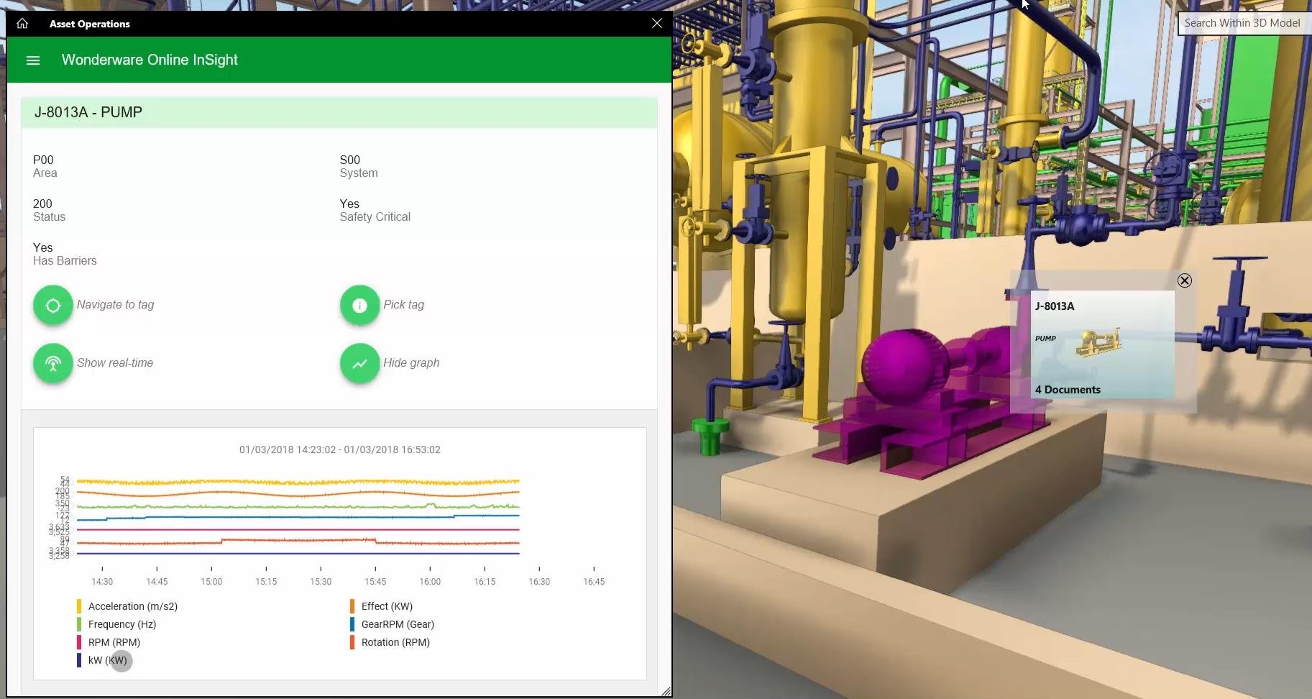The width and height of the screenshot is (1312, 699).
Task: Open the hamburger menu in the green header
Action: pos(33,60)
